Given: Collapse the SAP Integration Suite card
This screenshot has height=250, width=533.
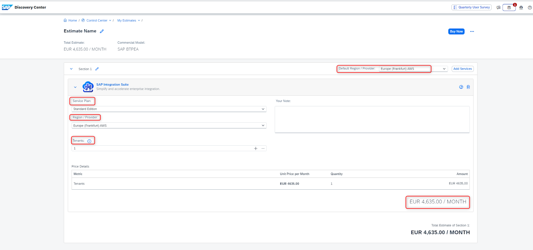Looking at the screenshot, I should coord(75,87).
